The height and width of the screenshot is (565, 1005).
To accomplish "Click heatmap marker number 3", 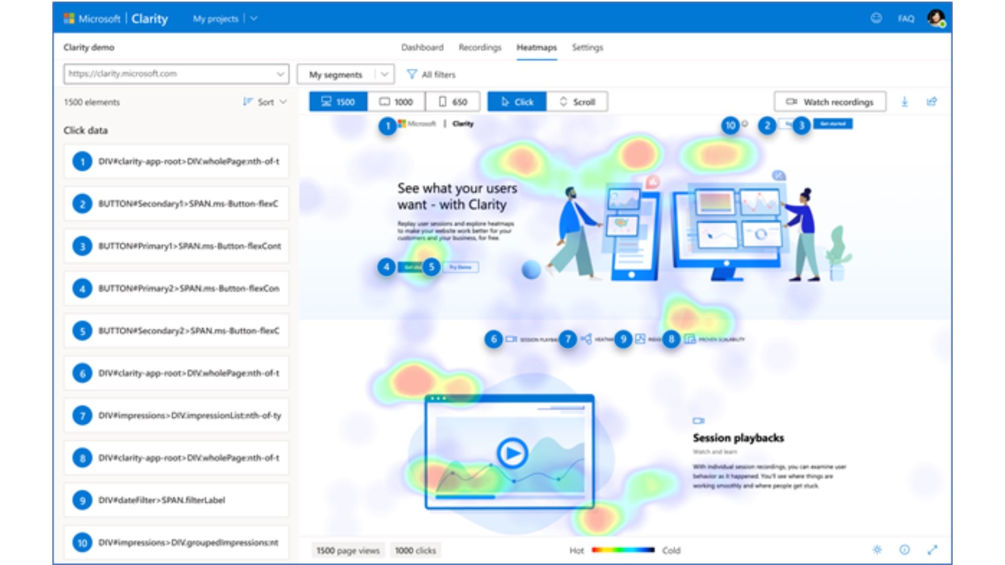I will [801, 126].
